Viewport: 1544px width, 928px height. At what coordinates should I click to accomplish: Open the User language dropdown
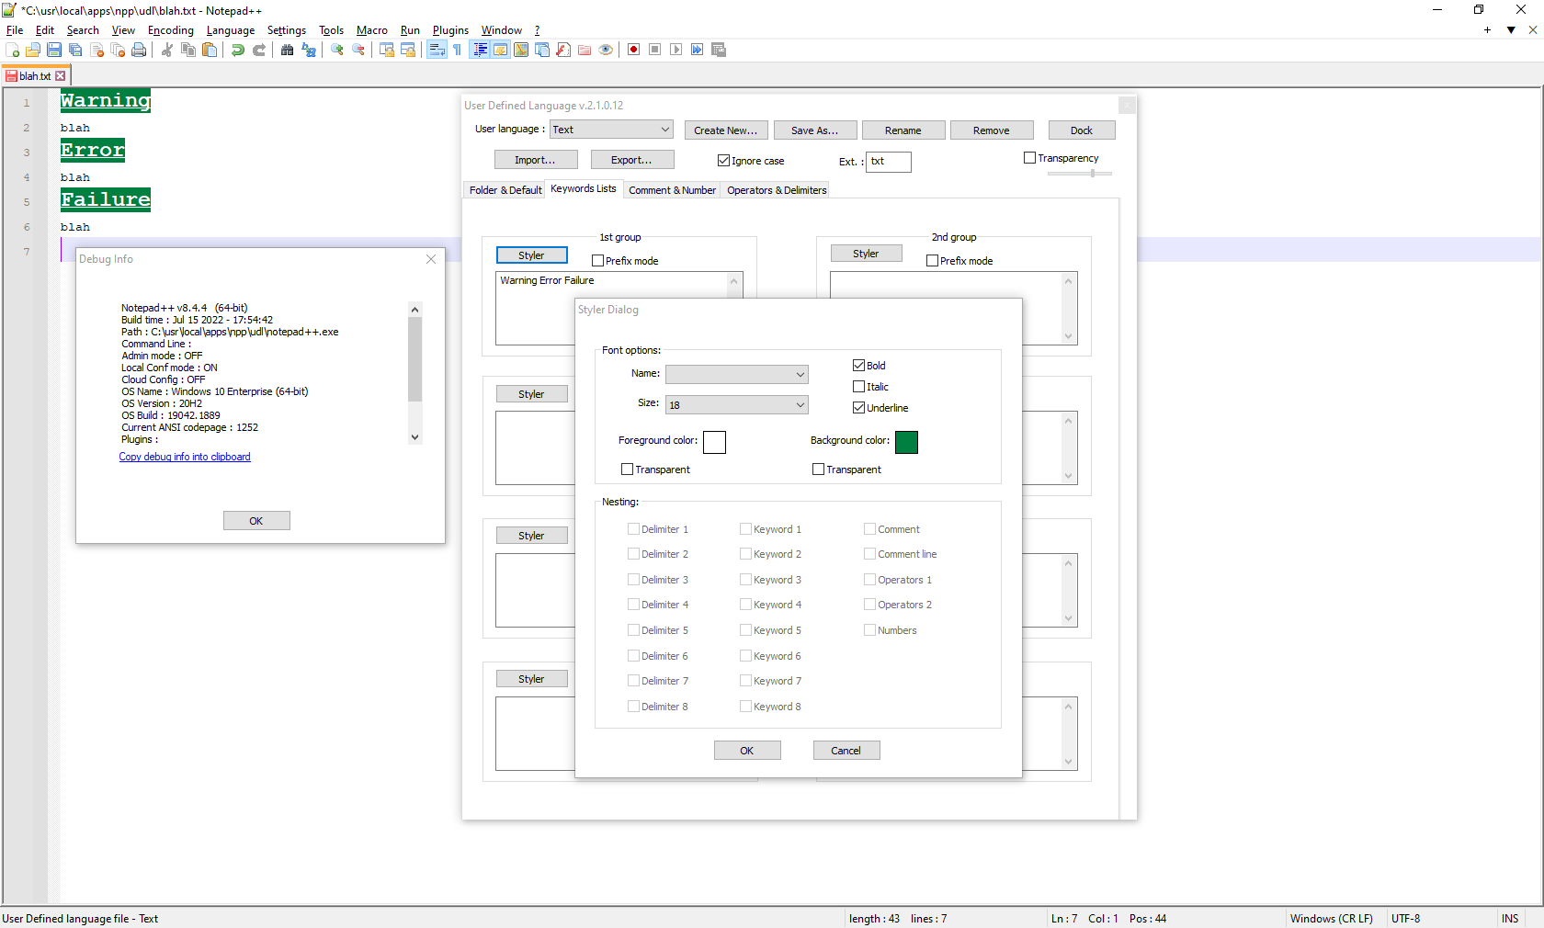(x=611, y=130)
